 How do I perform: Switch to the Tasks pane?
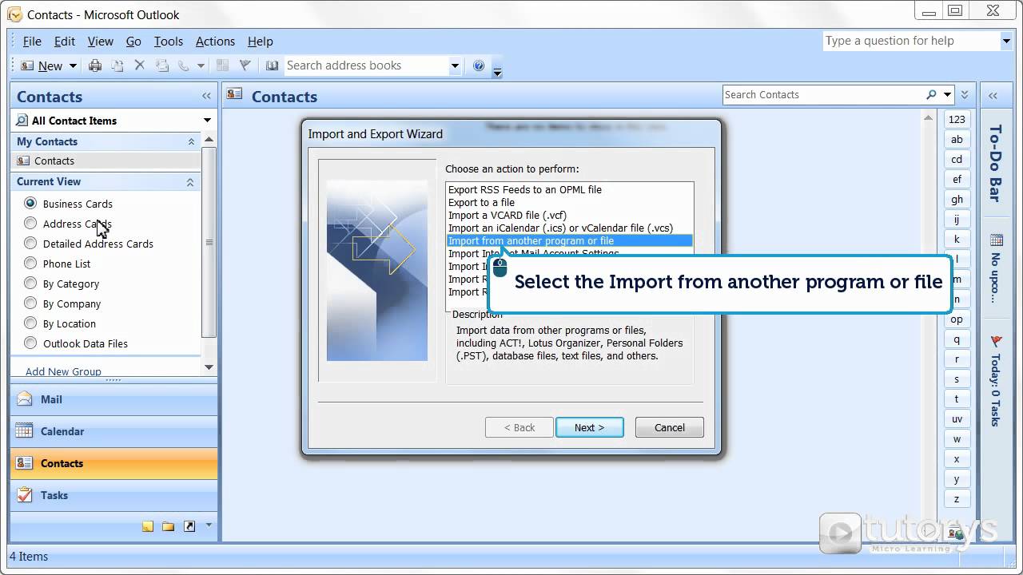pyautogui.click(x=113, y=495)
